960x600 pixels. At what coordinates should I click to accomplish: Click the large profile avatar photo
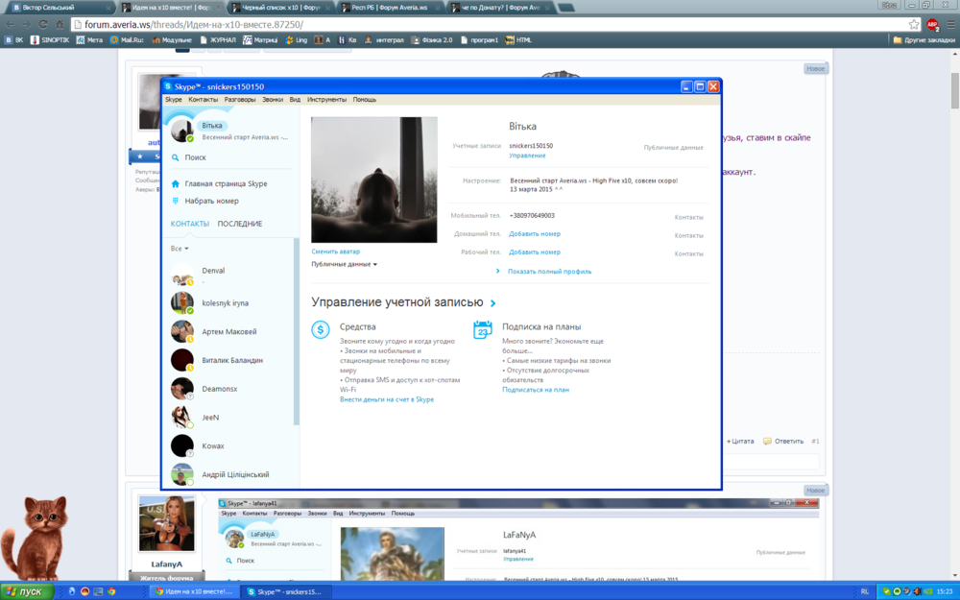coord(374,180)
